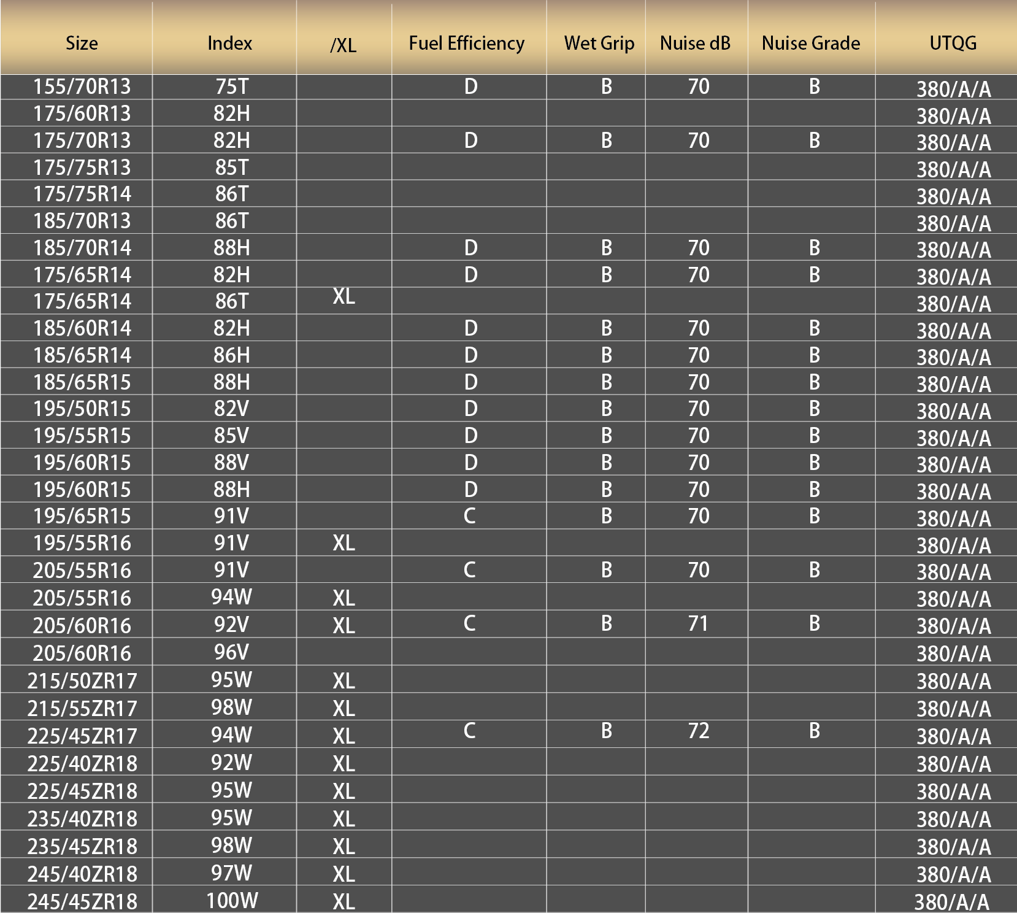
Task: Click the 96V index value
Action: 232,652
